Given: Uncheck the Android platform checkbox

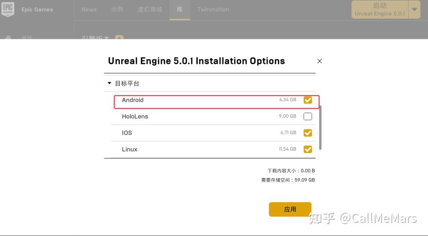Looking at the screenshot, I should coord(308,100).
